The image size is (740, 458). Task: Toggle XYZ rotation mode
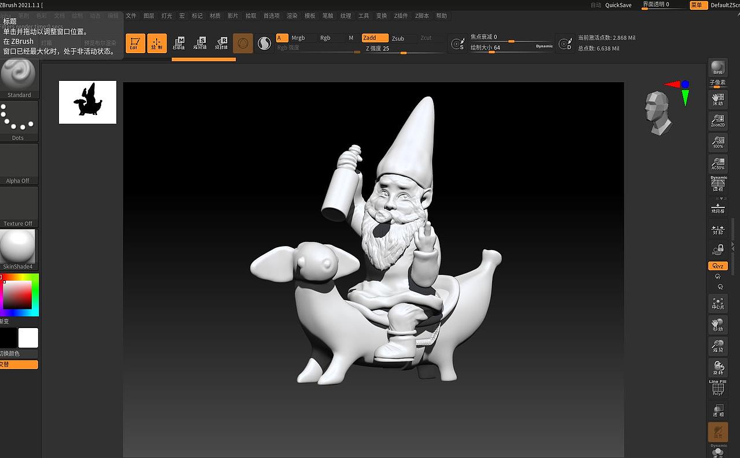pos(718,266)
